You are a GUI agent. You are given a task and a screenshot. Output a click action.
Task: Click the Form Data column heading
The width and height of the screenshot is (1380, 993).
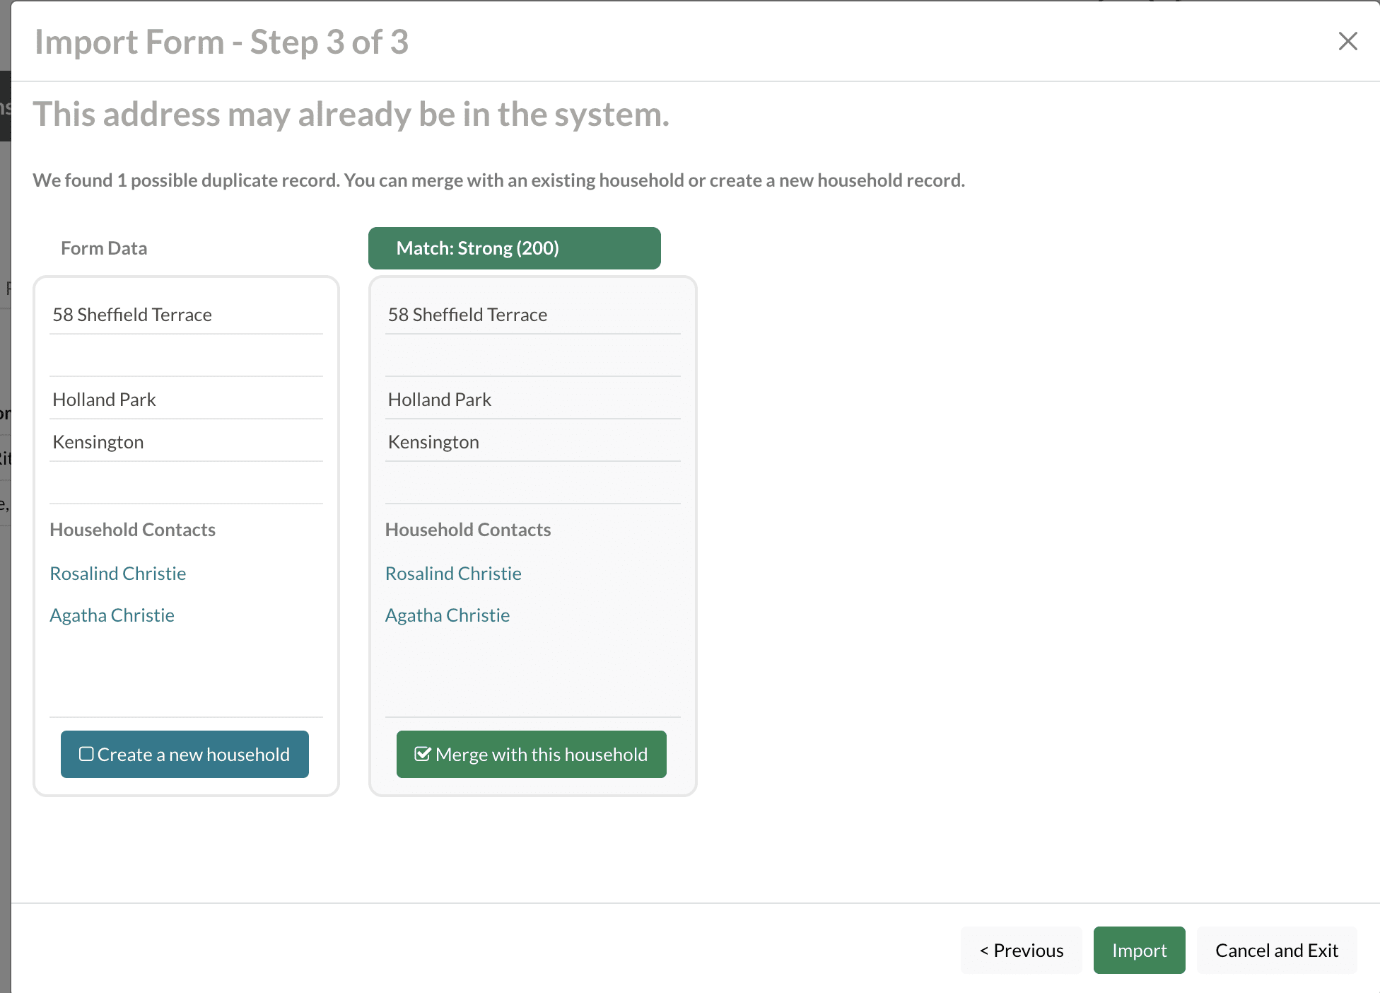click(x=104, y=248)
